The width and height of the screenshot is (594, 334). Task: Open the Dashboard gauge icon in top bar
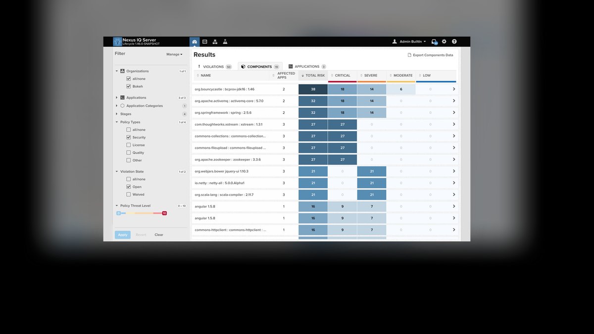195,42
